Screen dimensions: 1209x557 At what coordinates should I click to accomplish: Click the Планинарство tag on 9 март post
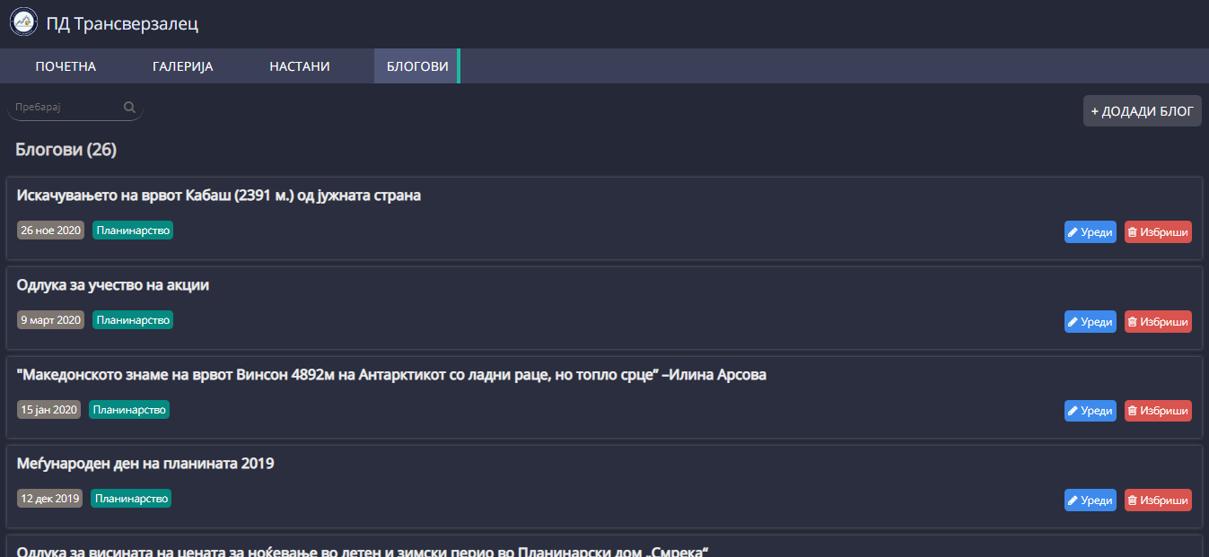[x=133, y=320]
